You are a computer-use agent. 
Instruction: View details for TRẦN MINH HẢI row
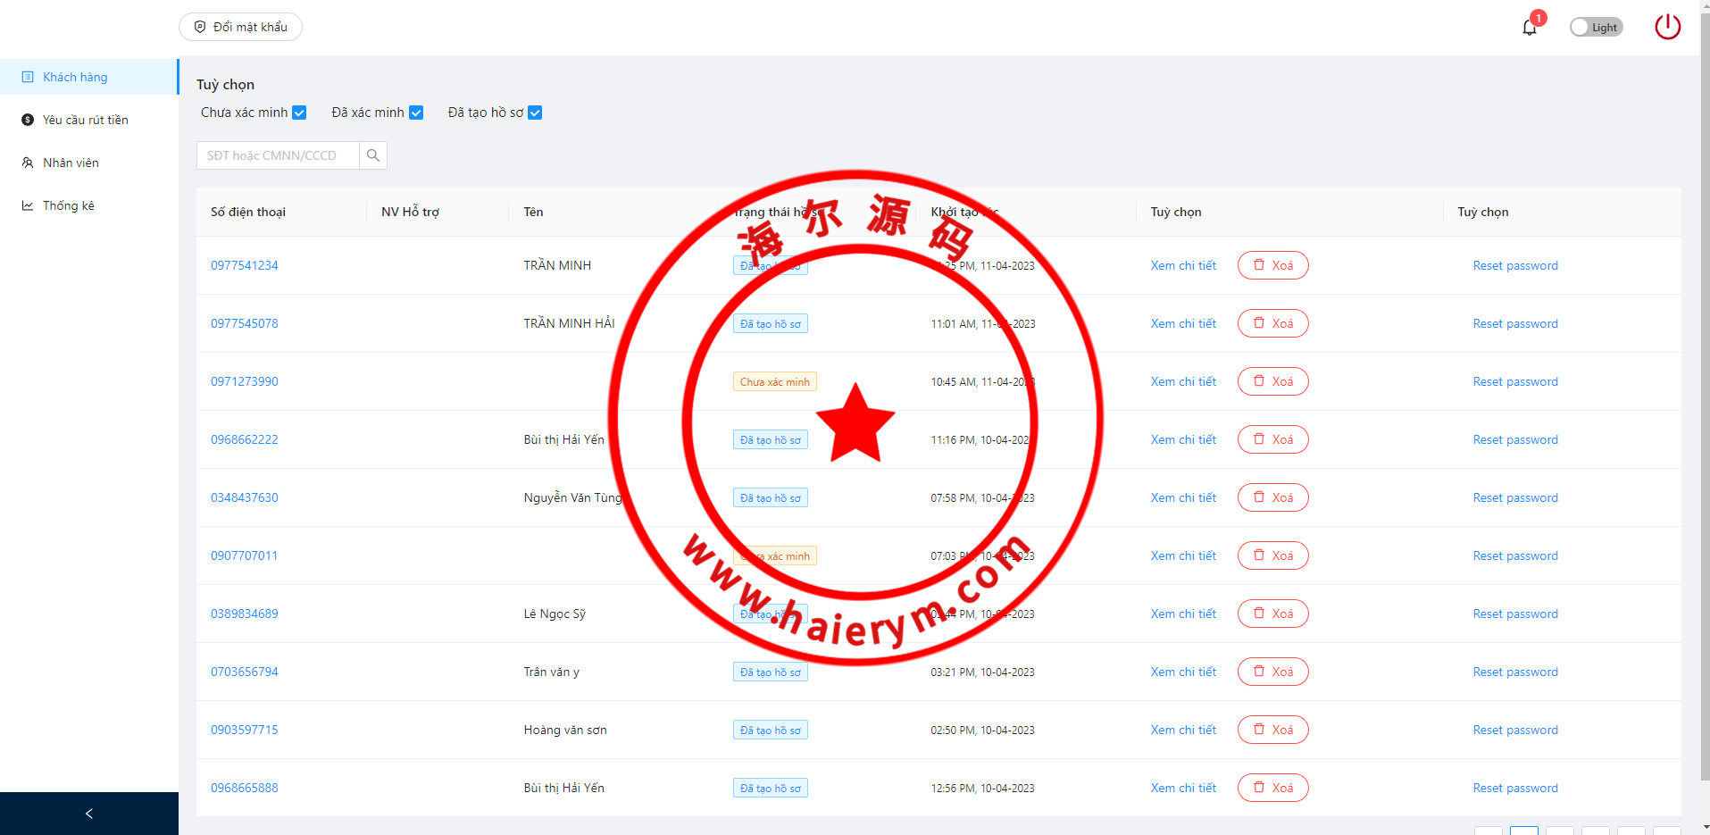(x=1183, y=323)
